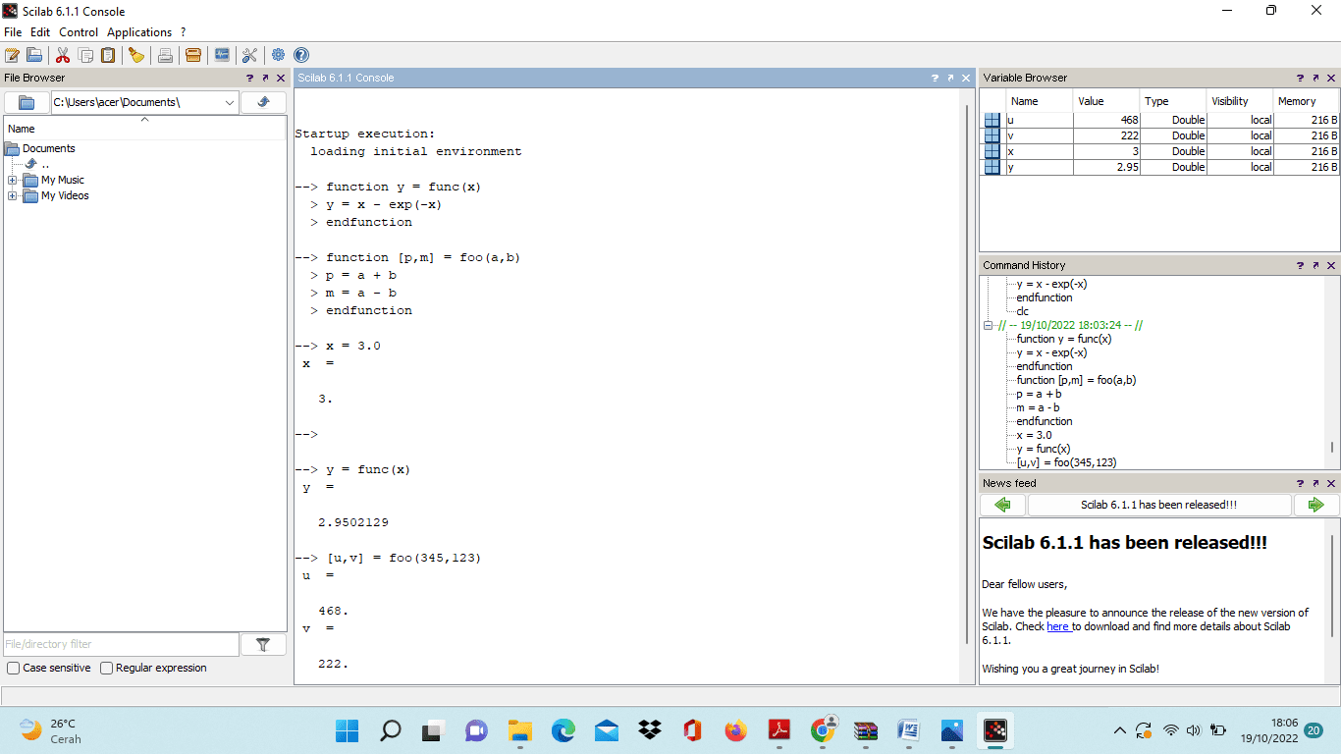The width and height of the screenshot is (1341, 754).
Task: Click the Paste clipboard icon
Action: pos(108,55)
